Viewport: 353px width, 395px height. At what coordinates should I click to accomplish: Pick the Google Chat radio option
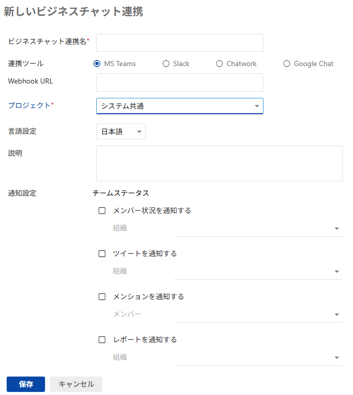(x=286, y=64)
